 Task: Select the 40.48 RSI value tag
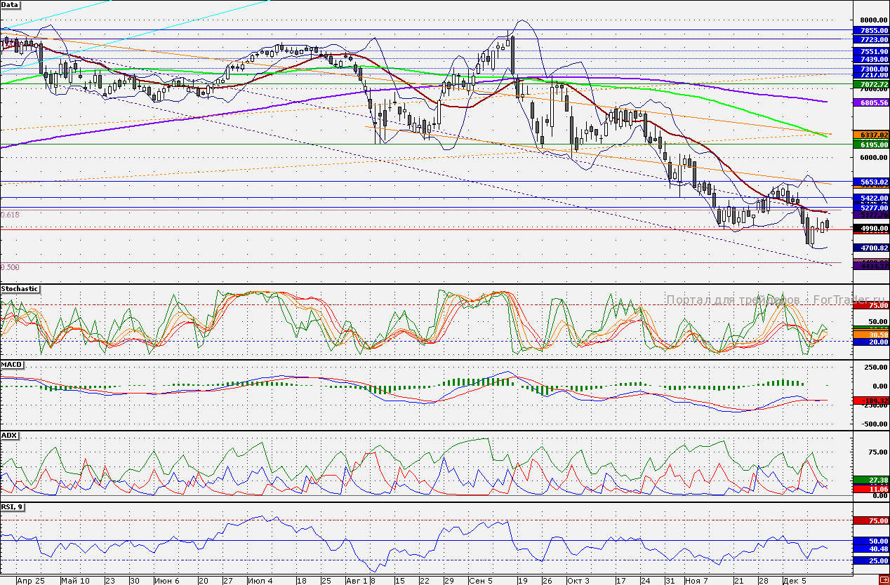[x=870, y=549]
